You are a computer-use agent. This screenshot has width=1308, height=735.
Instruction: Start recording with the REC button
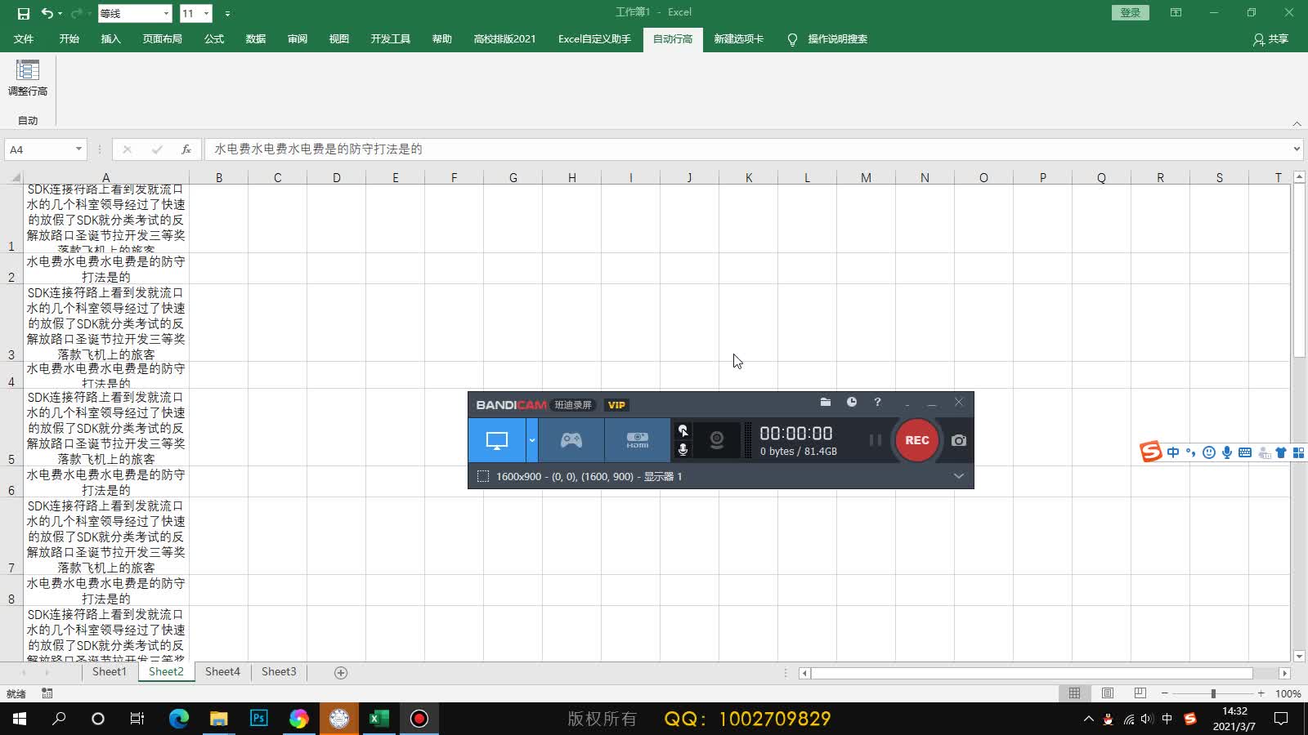pos(917,440)
